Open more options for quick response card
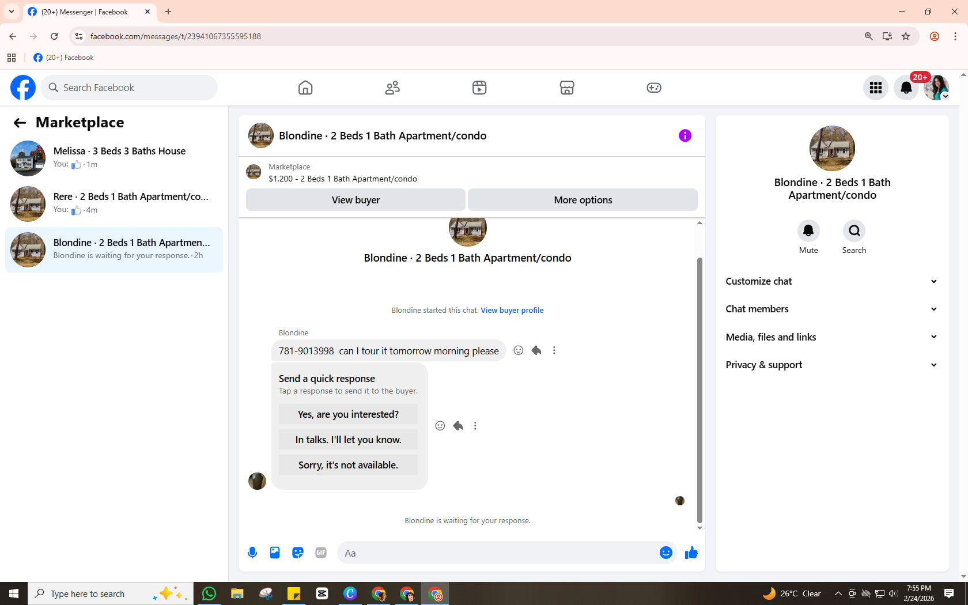968x605 pixels. coord(475,426)
